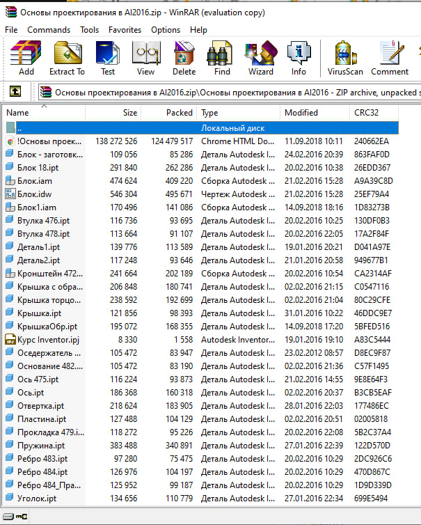The image size is (421, 525).
Task: Run the VirusScan icon
Action: [x=345, y=53]
